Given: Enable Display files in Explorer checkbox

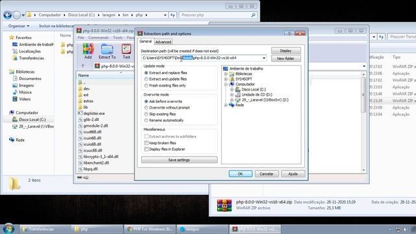Looking at the screenshot, I should click(146, 149).
